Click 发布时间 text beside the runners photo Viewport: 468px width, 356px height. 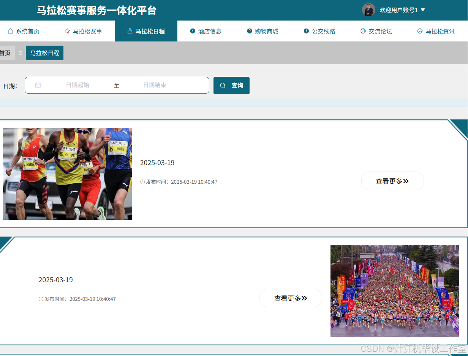pos(179,182)
